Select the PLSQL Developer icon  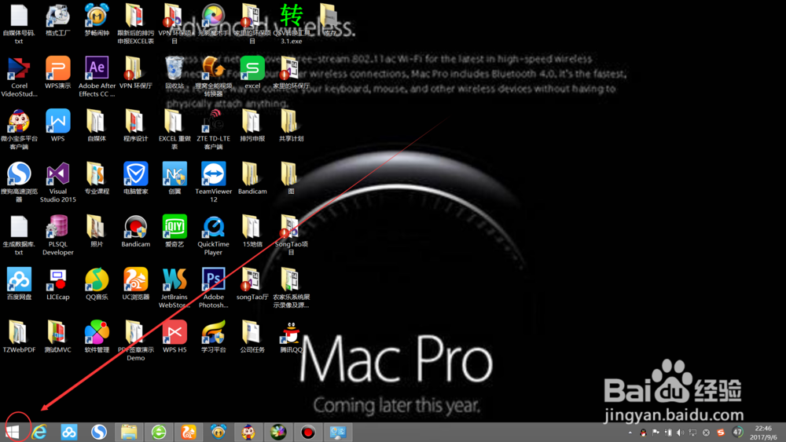pos(57,236)
